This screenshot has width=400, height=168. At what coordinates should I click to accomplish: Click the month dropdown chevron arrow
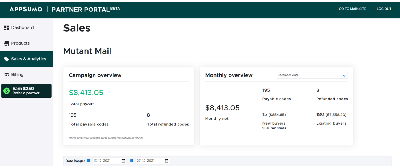(x=344, y=75)
